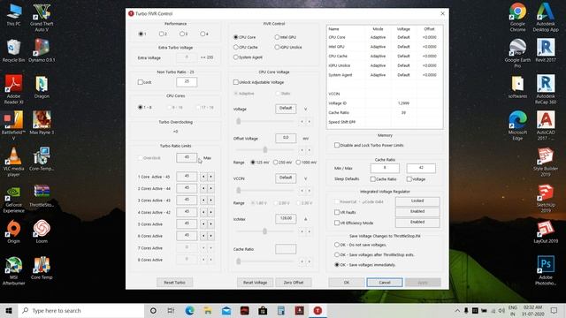This screenshot has height=318, width=566.
Task: Click Cancel button in FIVR dialog
Action: 385,283
